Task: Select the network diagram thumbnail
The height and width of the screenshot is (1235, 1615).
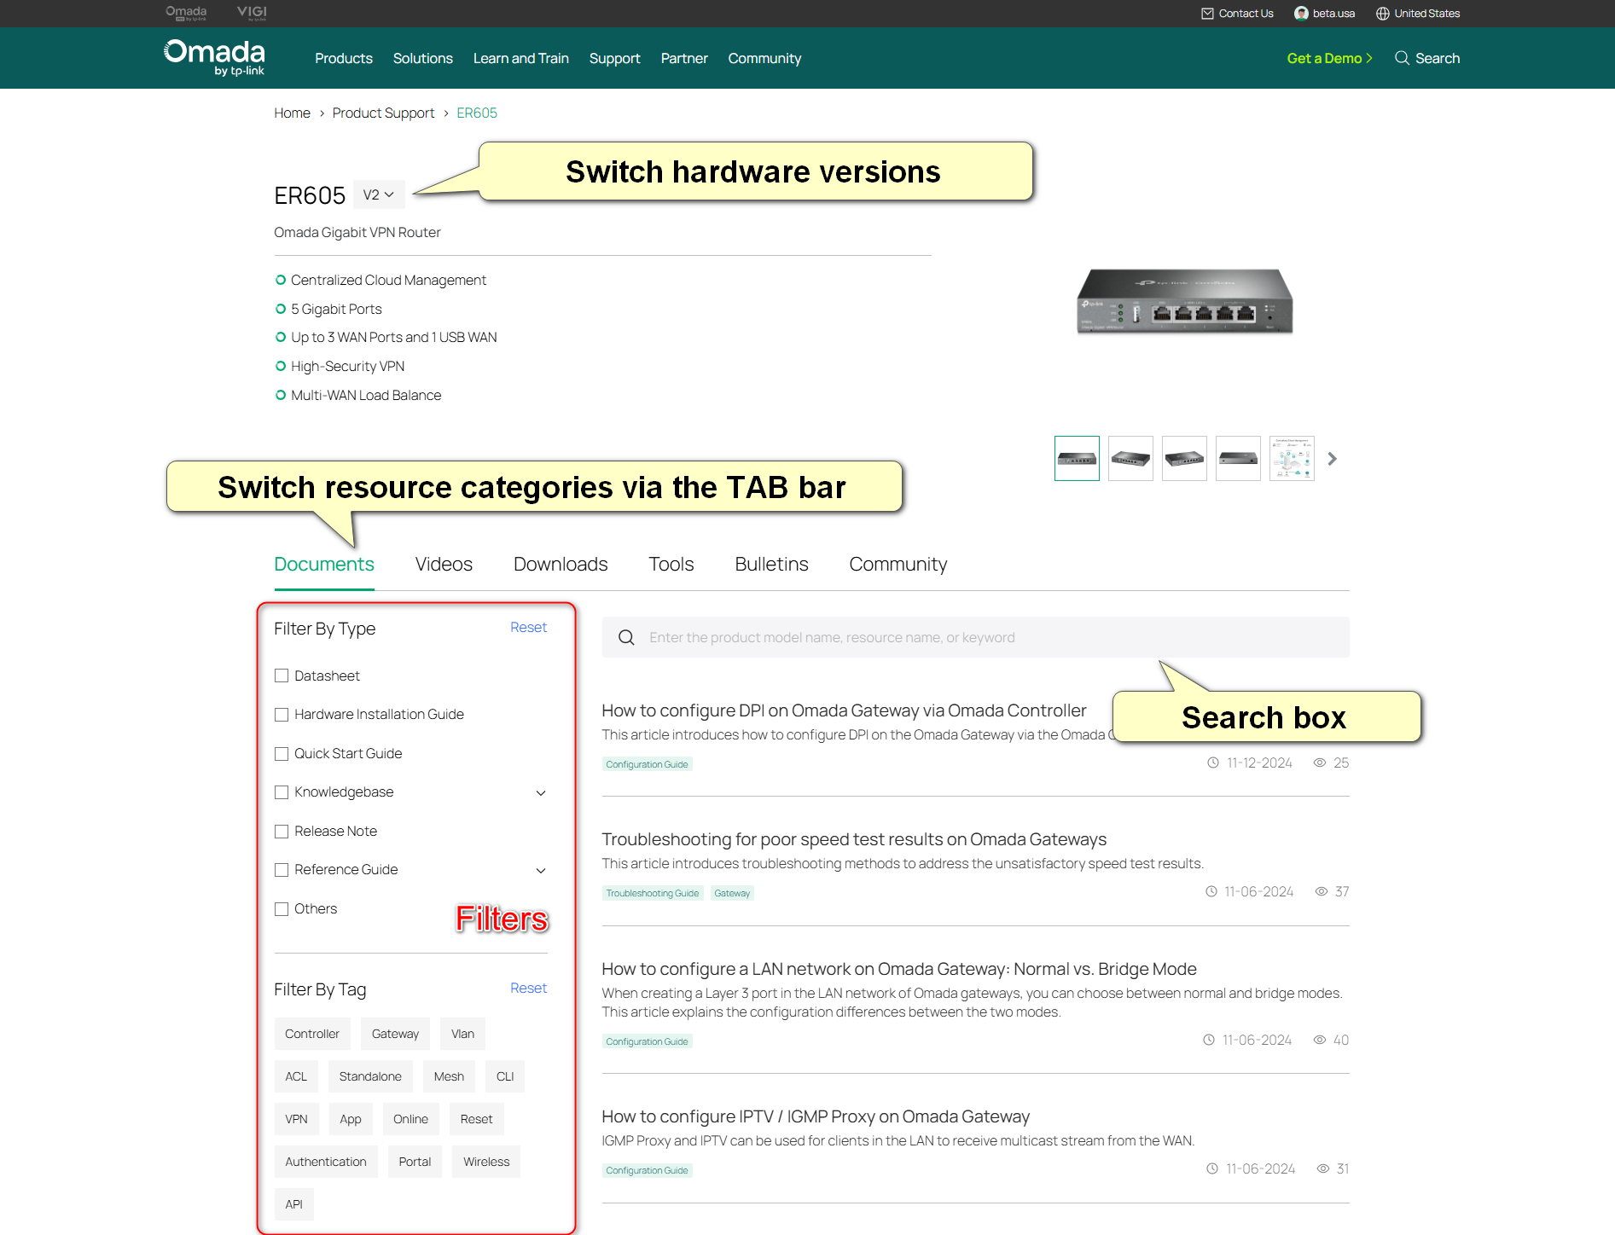Action: click(x=1292, y=459)
